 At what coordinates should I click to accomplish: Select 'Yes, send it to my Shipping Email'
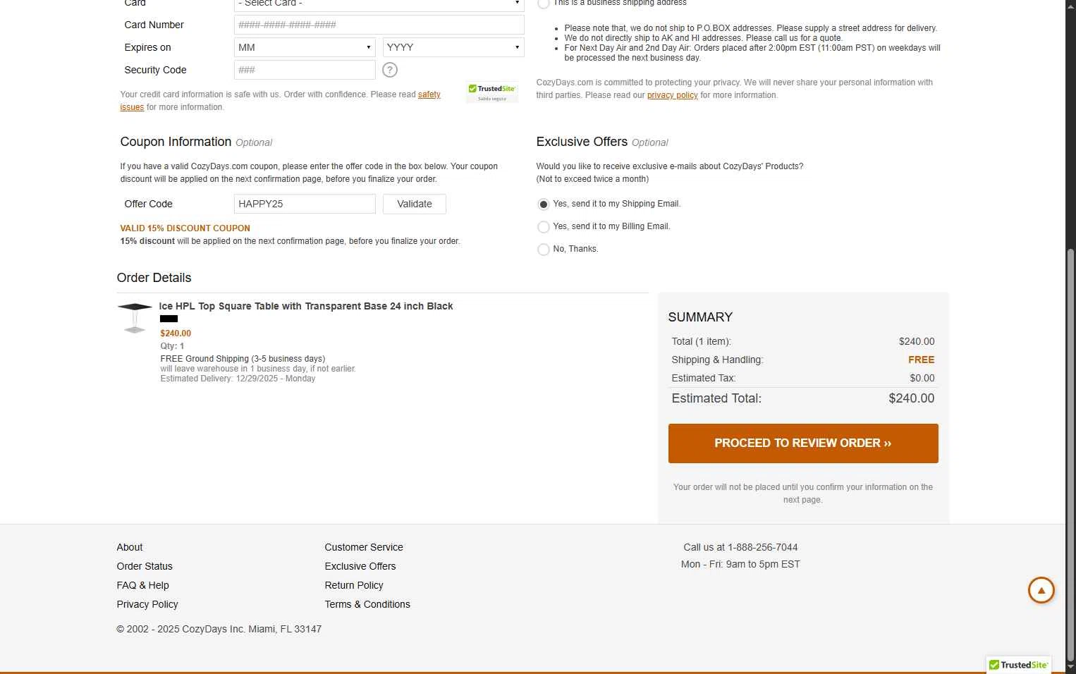tap(543, 204)
